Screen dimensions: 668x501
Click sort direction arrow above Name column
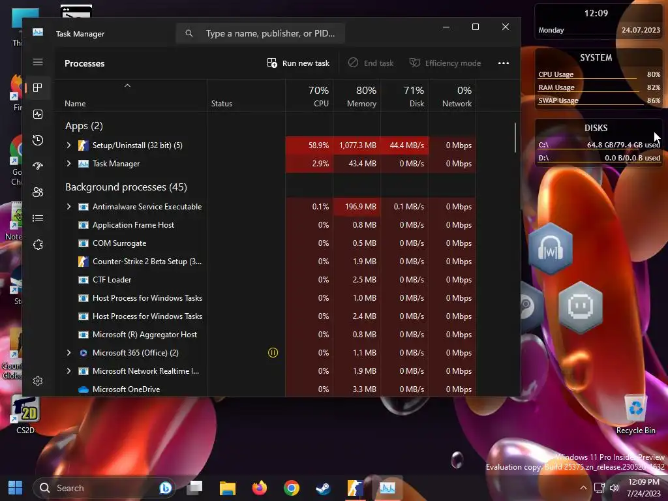point(127,85)
